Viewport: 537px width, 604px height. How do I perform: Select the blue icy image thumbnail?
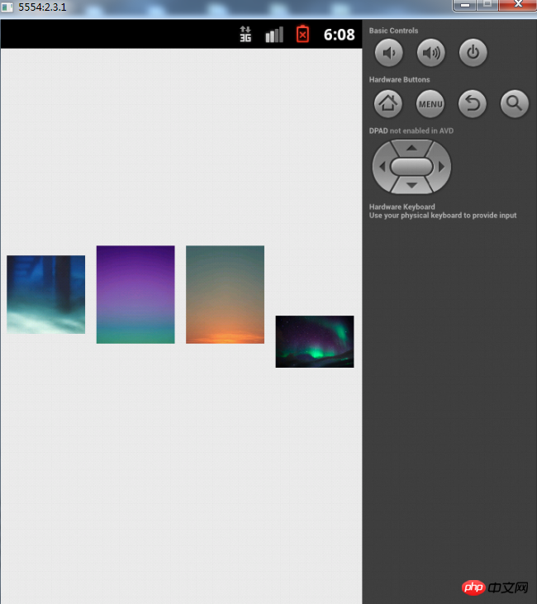tap(45, 294)
